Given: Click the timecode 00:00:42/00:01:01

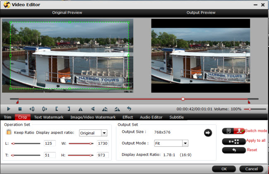Looking at the screenshot, I should click(x=195, y=109).
